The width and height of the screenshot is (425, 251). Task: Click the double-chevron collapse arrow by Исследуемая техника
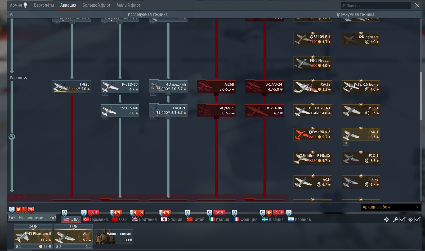click(x=11, y=15)
